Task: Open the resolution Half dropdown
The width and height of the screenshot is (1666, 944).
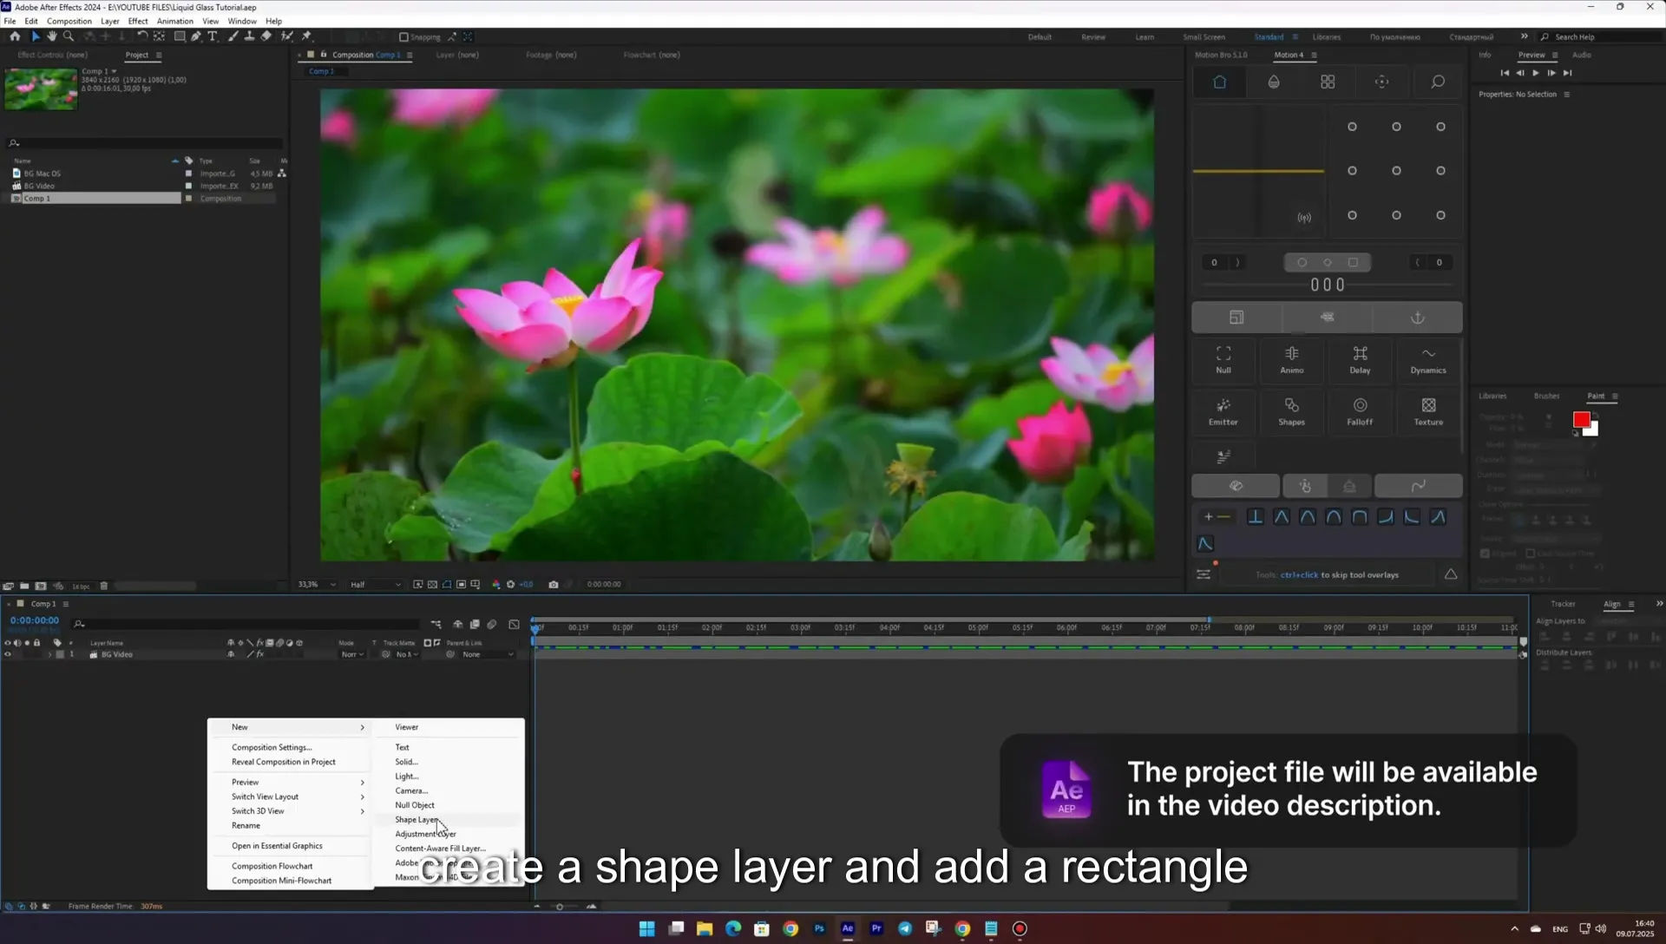Action: 376,585
